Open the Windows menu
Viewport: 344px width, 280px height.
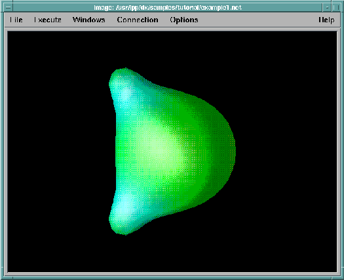click(x=89, y=20)
